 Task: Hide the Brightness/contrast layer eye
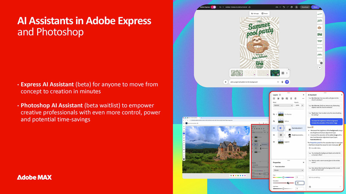tap(274, 135)
